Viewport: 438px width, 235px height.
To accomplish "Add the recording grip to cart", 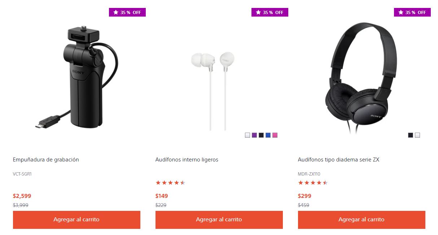I will click(76, 220).
